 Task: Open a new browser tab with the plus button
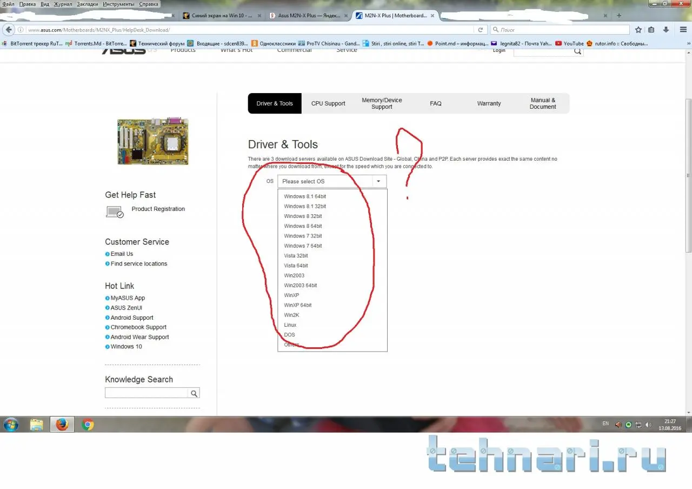pos(618,16)
